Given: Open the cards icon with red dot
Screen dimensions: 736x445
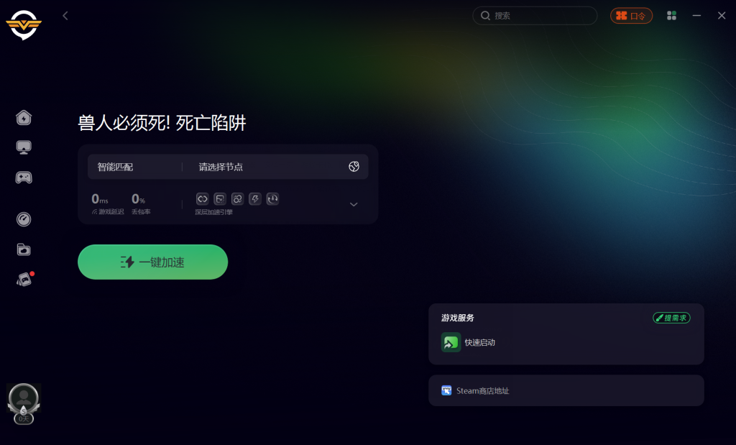Looking at the screenshot, I should [x=24, y=280].
